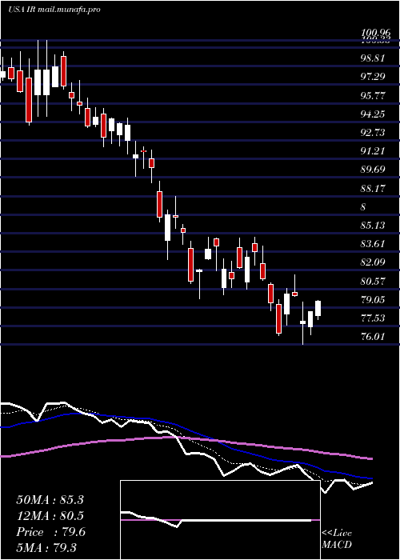This screenshot has width=400, height=560.
Task: Select the 92.73 price axis label
Action: (x=373, y=133)
